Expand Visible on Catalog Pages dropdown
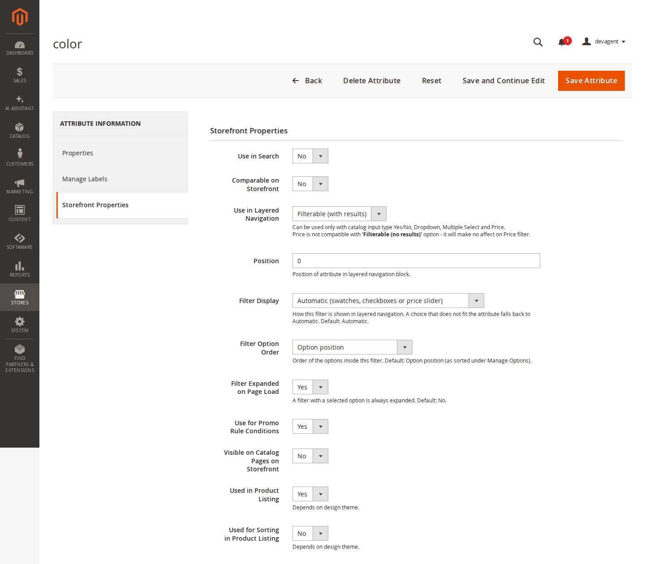Screen dimensions: 645x564 click(x=310, y=456)
